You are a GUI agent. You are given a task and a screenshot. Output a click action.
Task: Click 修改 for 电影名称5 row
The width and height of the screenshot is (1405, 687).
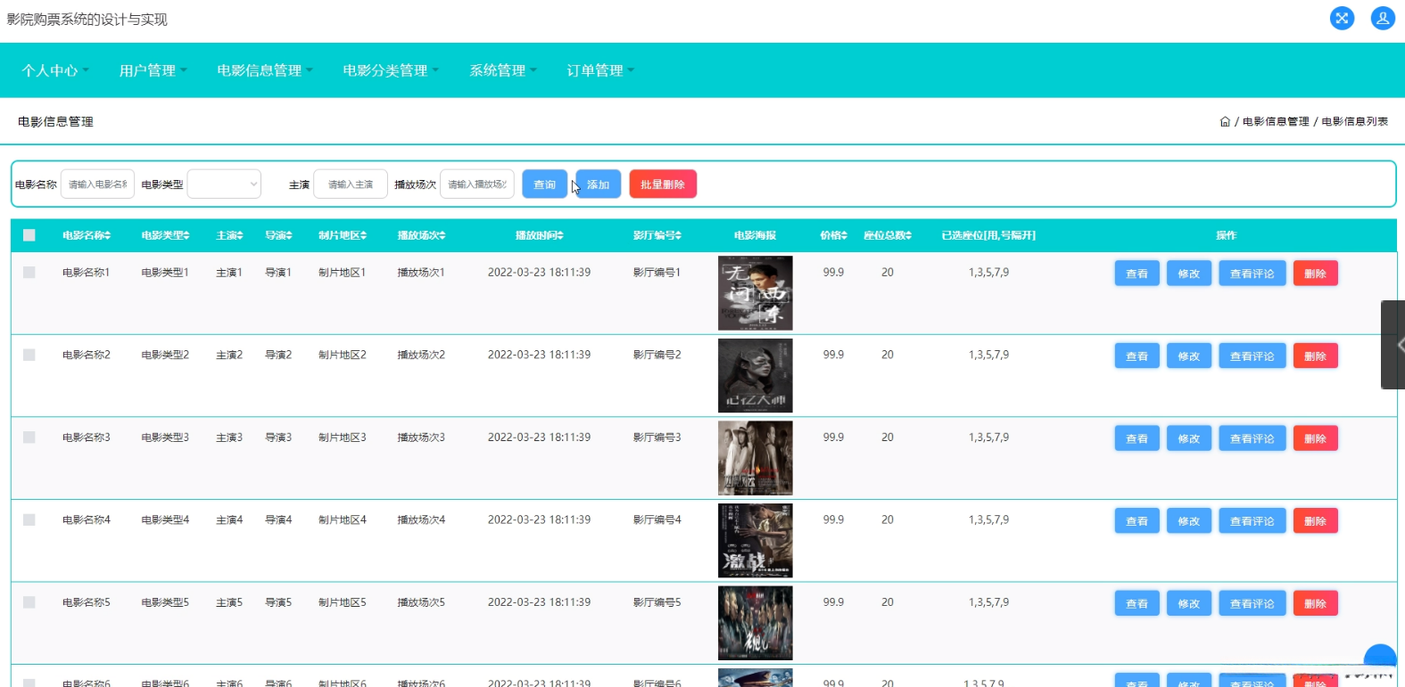click(1189, 603)
